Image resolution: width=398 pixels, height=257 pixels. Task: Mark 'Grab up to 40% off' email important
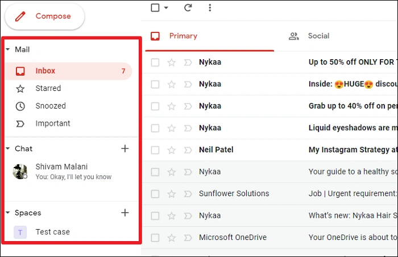point(188,106)
